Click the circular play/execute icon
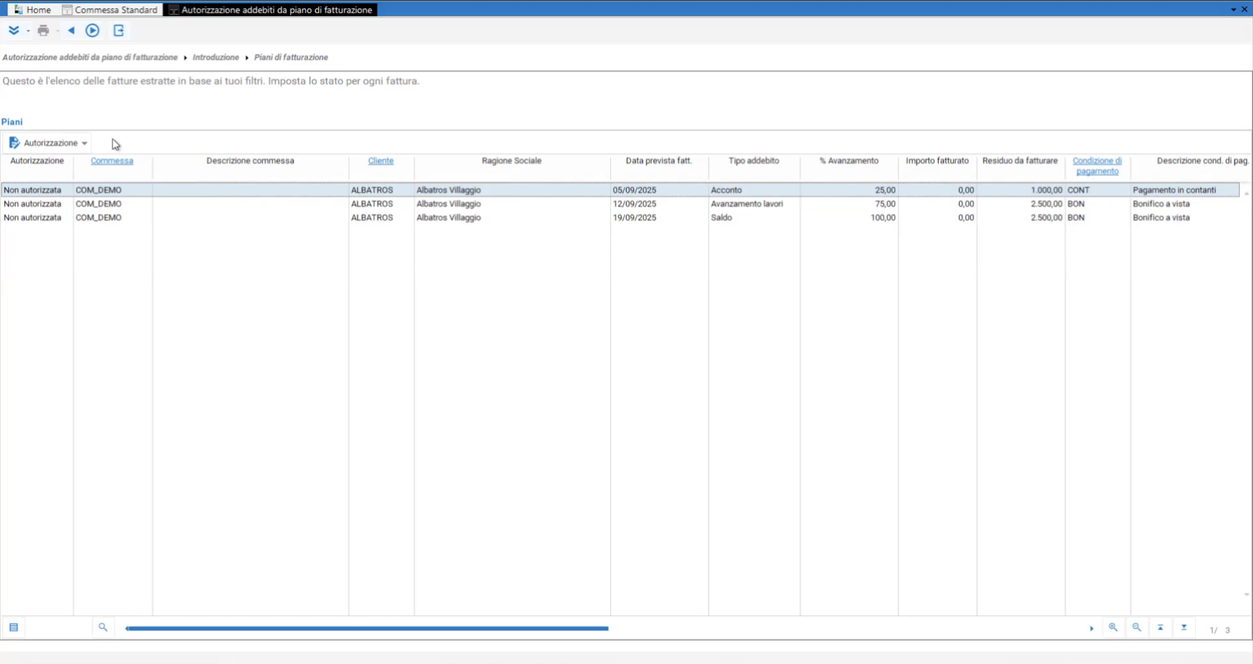This screenshot has width=1253, height=664. pyautogui.click(x=93, y=31)
